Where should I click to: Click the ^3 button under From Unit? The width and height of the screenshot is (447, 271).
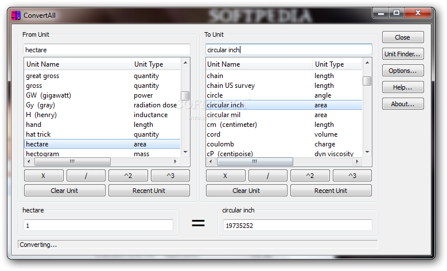170,176
